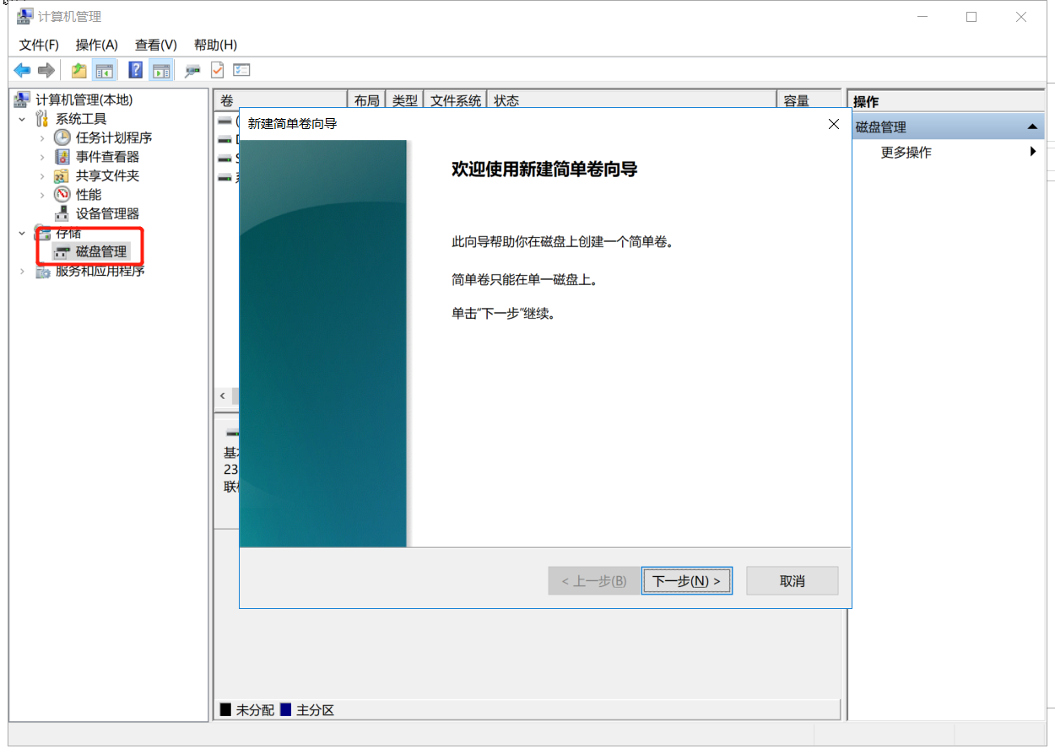1055x754 pixels.
Task: Collapse the 存储 tree node
Action: [x=22, y=233]
